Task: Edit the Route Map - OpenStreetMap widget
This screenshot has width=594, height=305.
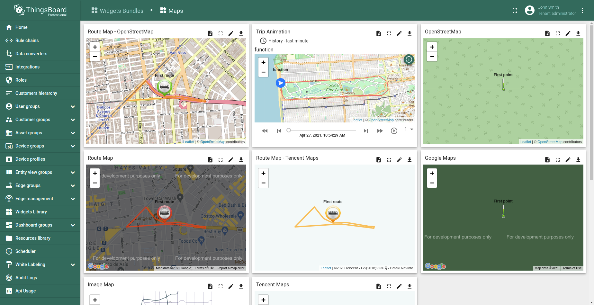Action: (x=231, y=33)
